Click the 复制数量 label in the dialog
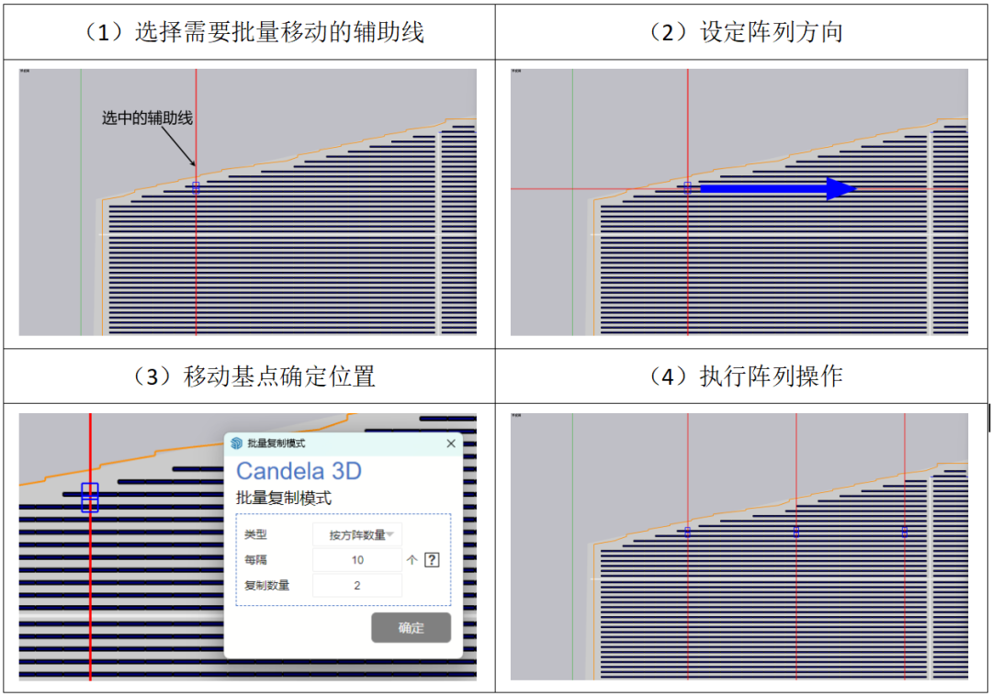 coord(267,586)
